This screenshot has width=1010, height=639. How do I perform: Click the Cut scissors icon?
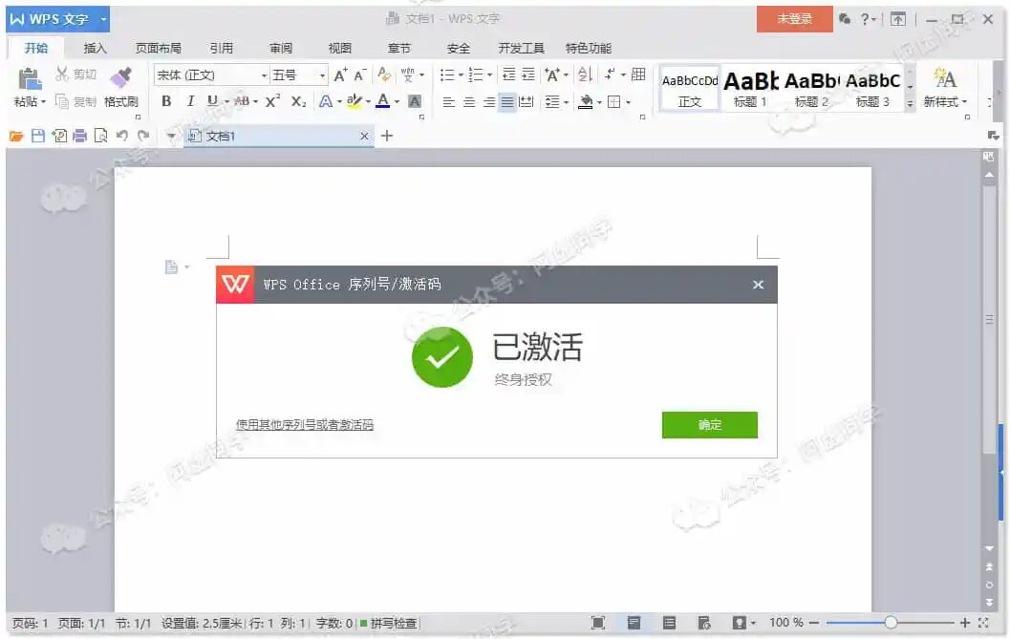(x=62, y=75)
